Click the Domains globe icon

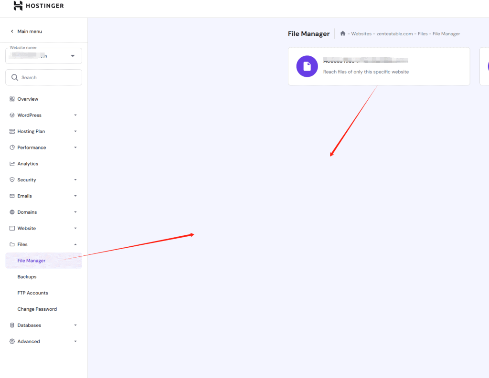point(12,212)
